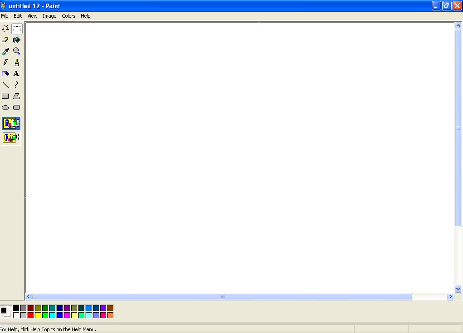Image resolution: width=463 pixels, height=333 pixels.
Task: Select the Free-Form Select tool
Action: click(5, 28)
